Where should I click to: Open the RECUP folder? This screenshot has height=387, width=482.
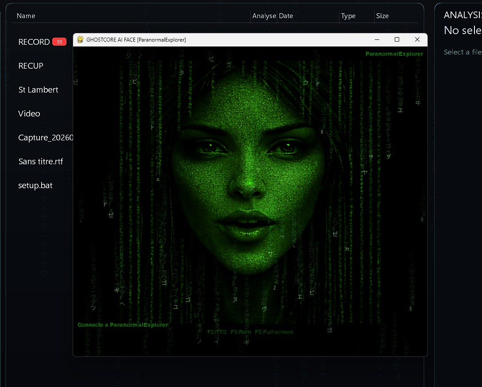31,66
